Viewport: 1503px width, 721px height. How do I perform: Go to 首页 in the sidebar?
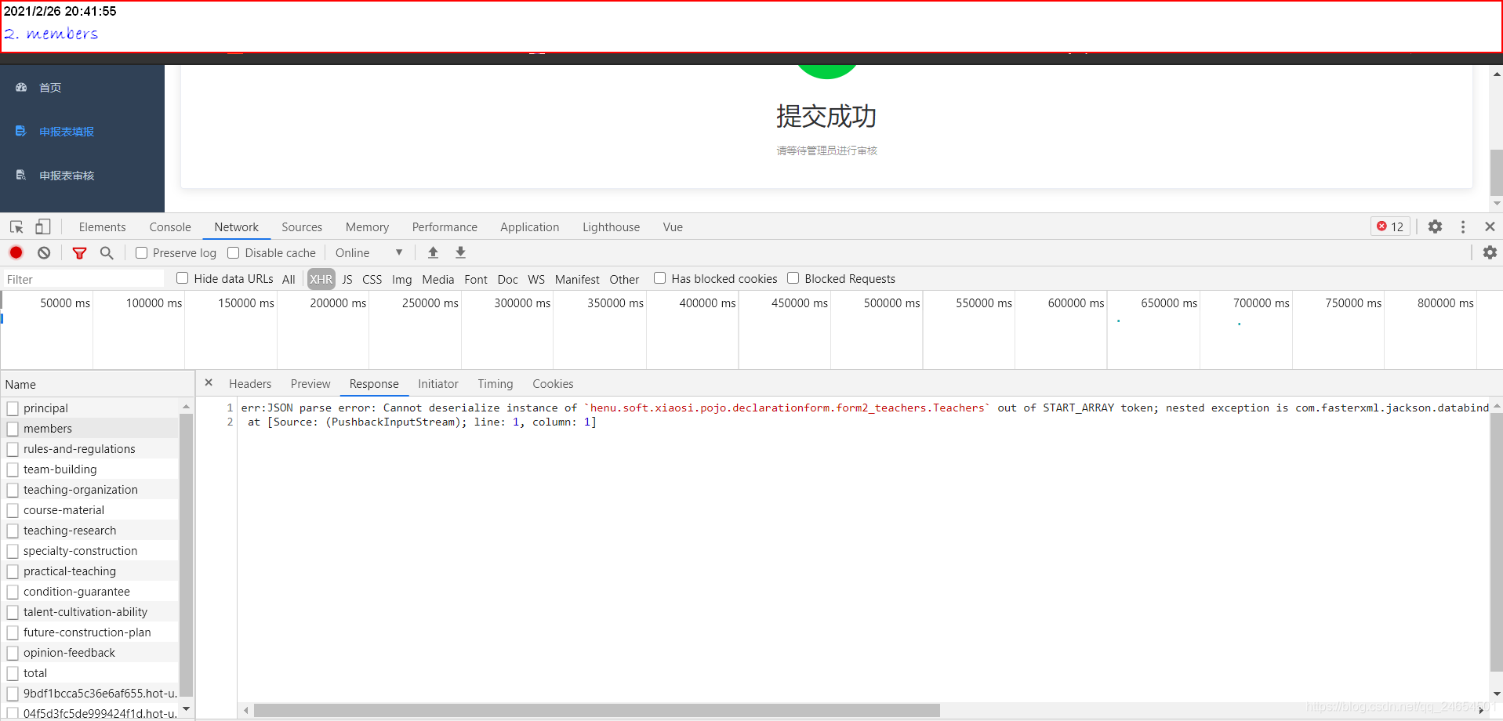click(50, 88)
